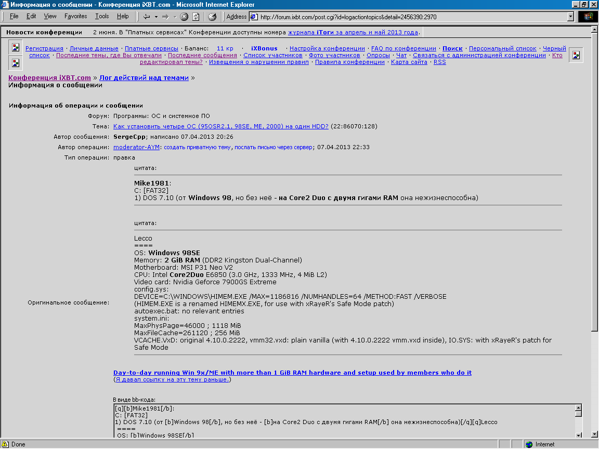Open the Личные данные link
Screen dimensions: 599x449
point(94,48)
